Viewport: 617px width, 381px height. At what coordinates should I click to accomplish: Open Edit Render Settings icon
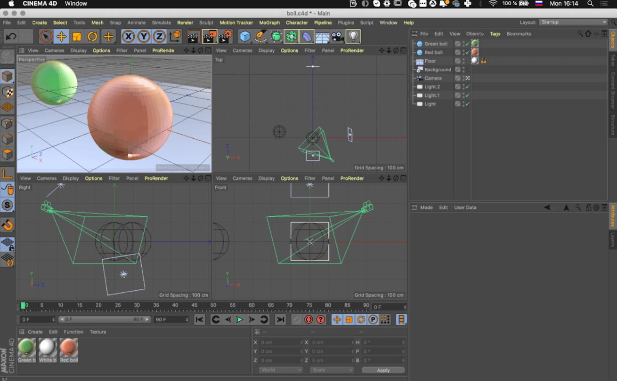226,36
